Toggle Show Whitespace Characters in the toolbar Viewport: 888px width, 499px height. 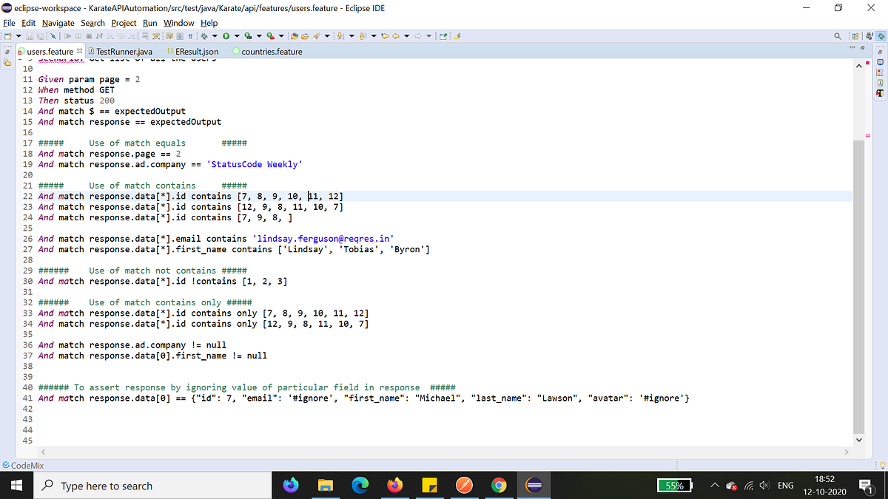[192, 35]
